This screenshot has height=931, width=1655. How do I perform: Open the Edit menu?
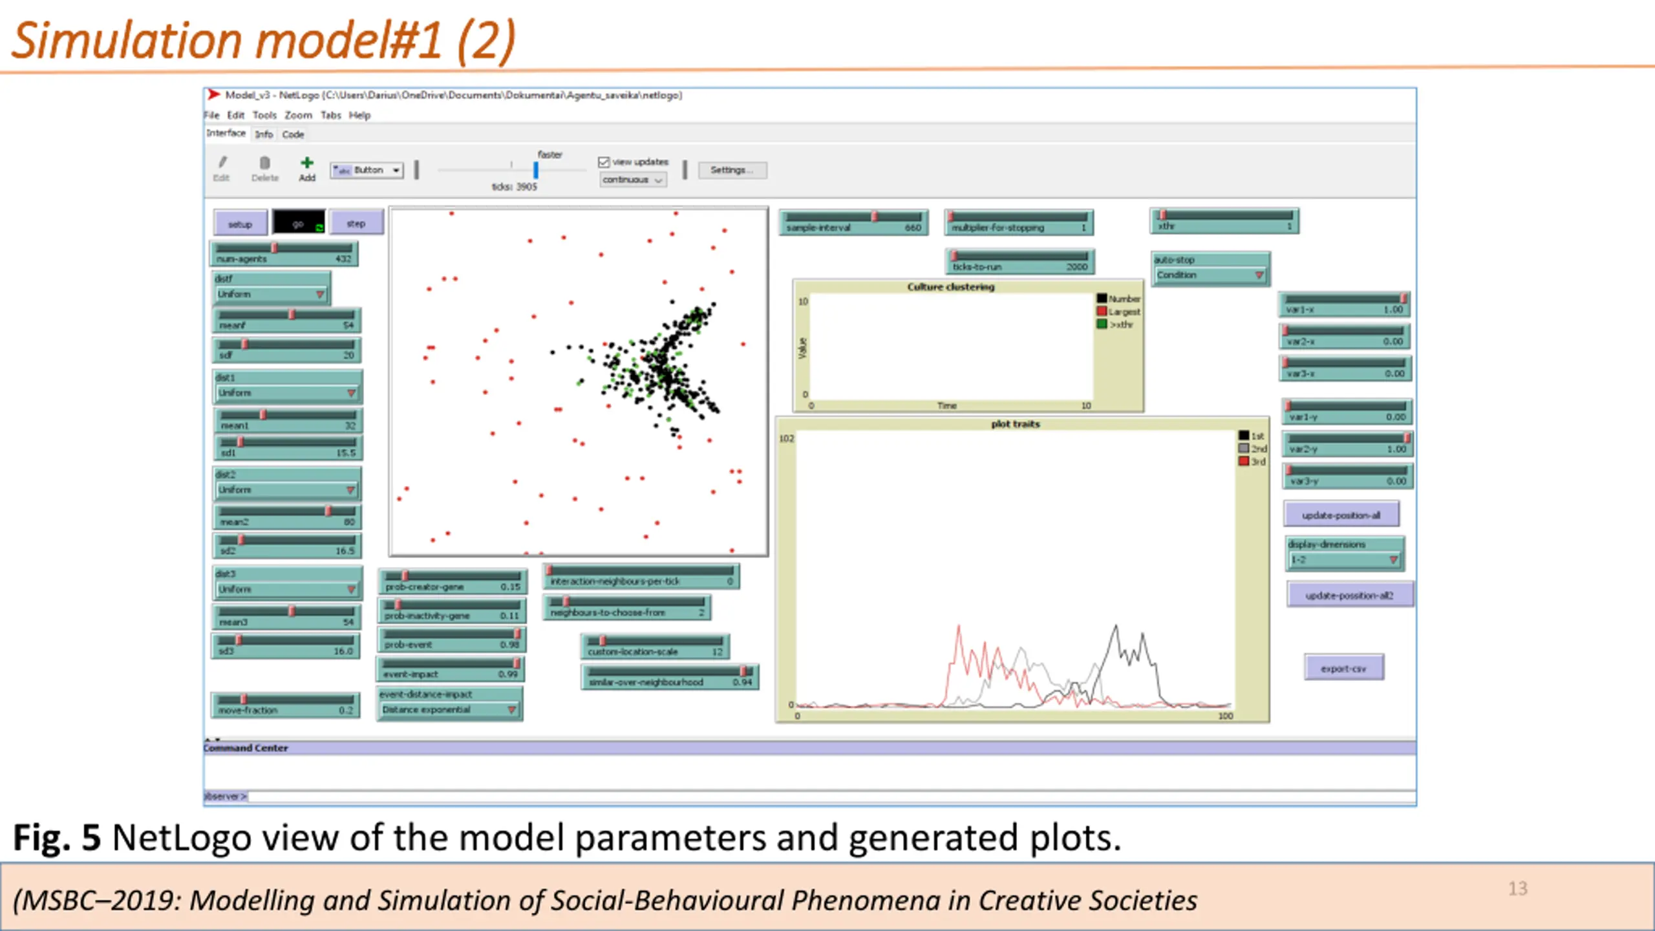(x=236, y=115)
